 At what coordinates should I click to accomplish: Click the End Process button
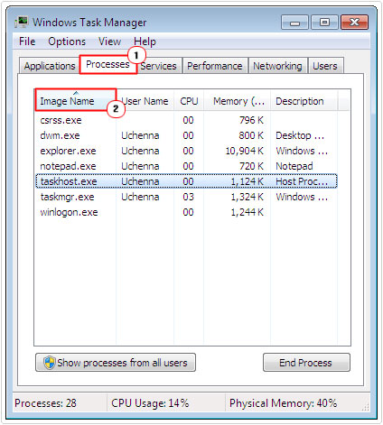click(306, 363)
